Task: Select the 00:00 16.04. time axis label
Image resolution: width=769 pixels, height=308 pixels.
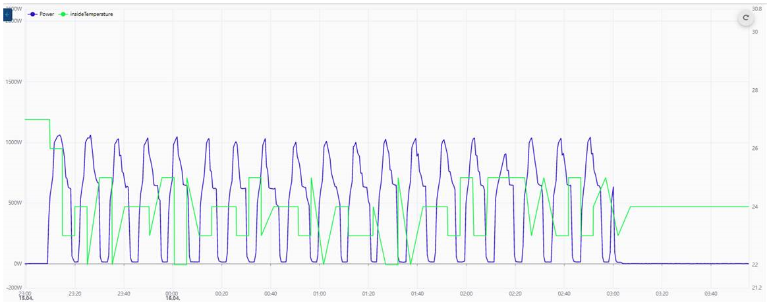Action: (172, 295)
